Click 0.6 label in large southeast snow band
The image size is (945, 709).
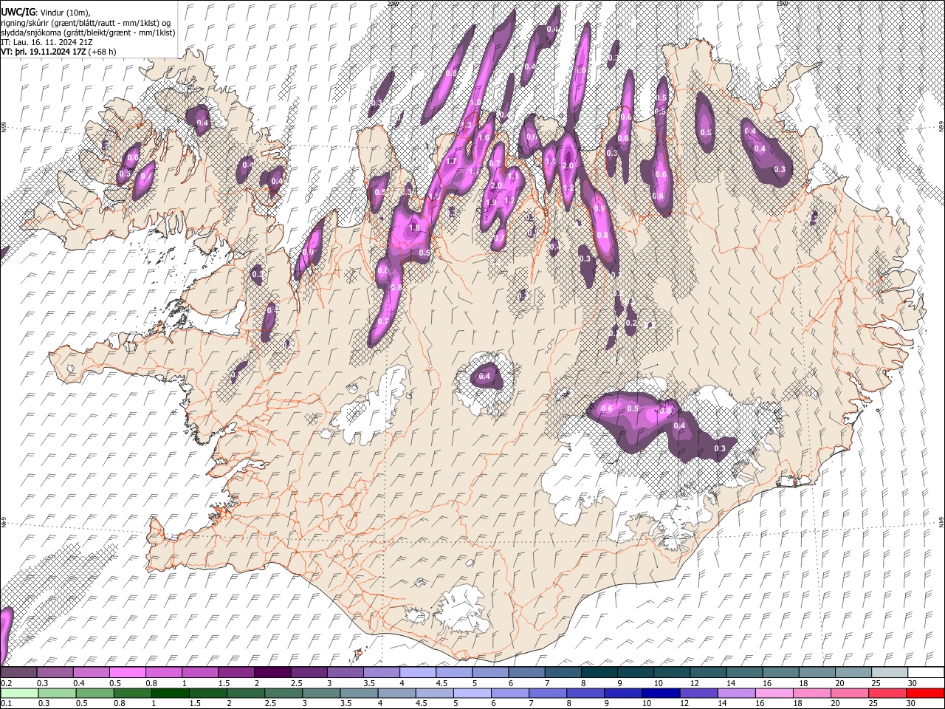click(608, 408)
